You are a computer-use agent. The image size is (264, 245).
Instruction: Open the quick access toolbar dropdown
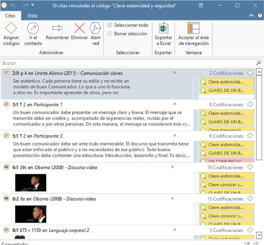pos(32,6)
